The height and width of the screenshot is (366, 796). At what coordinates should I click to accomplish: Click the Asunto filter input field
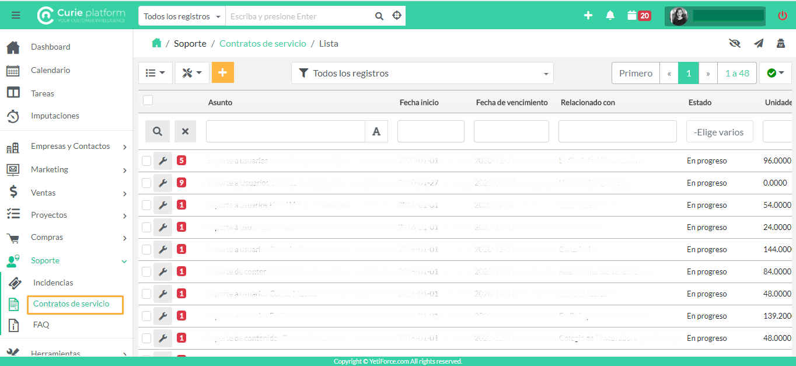(x=285, y=132)
